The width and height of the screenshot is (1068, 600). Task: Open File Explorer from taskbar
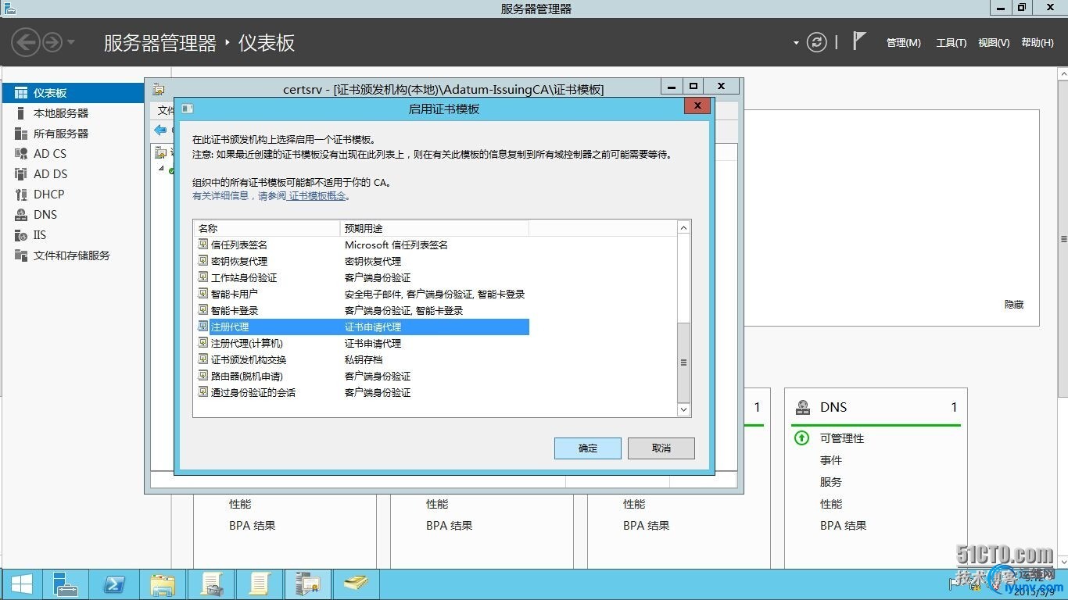[163, 584]
